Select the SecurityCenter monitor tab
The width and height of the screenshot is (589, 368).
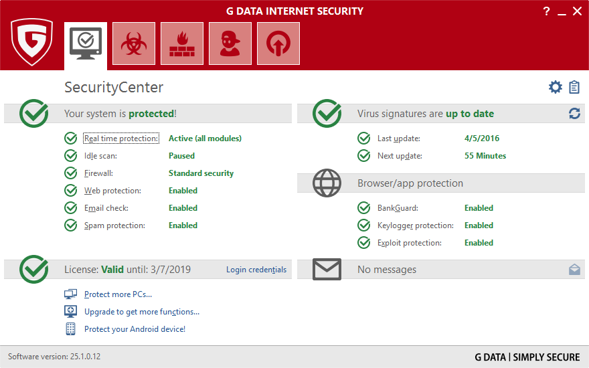tap(86, 43)
